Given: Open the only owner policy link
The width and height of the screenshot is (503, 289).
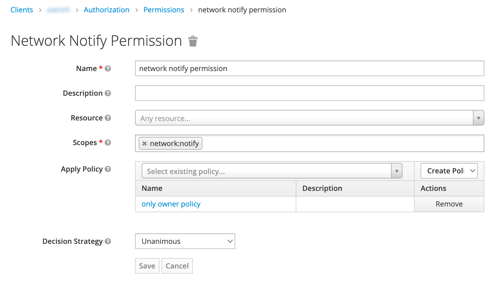Looking at the screenshot, I should [x=171, y=204].
